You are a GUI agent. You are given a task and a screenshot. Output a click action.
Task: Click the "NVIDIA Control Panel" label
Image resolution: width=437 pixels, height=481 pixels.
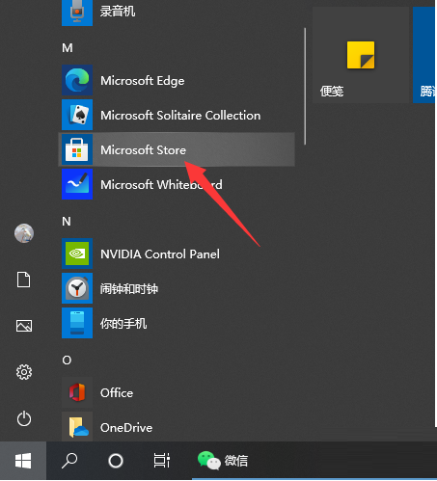click(x=160, y=254)
